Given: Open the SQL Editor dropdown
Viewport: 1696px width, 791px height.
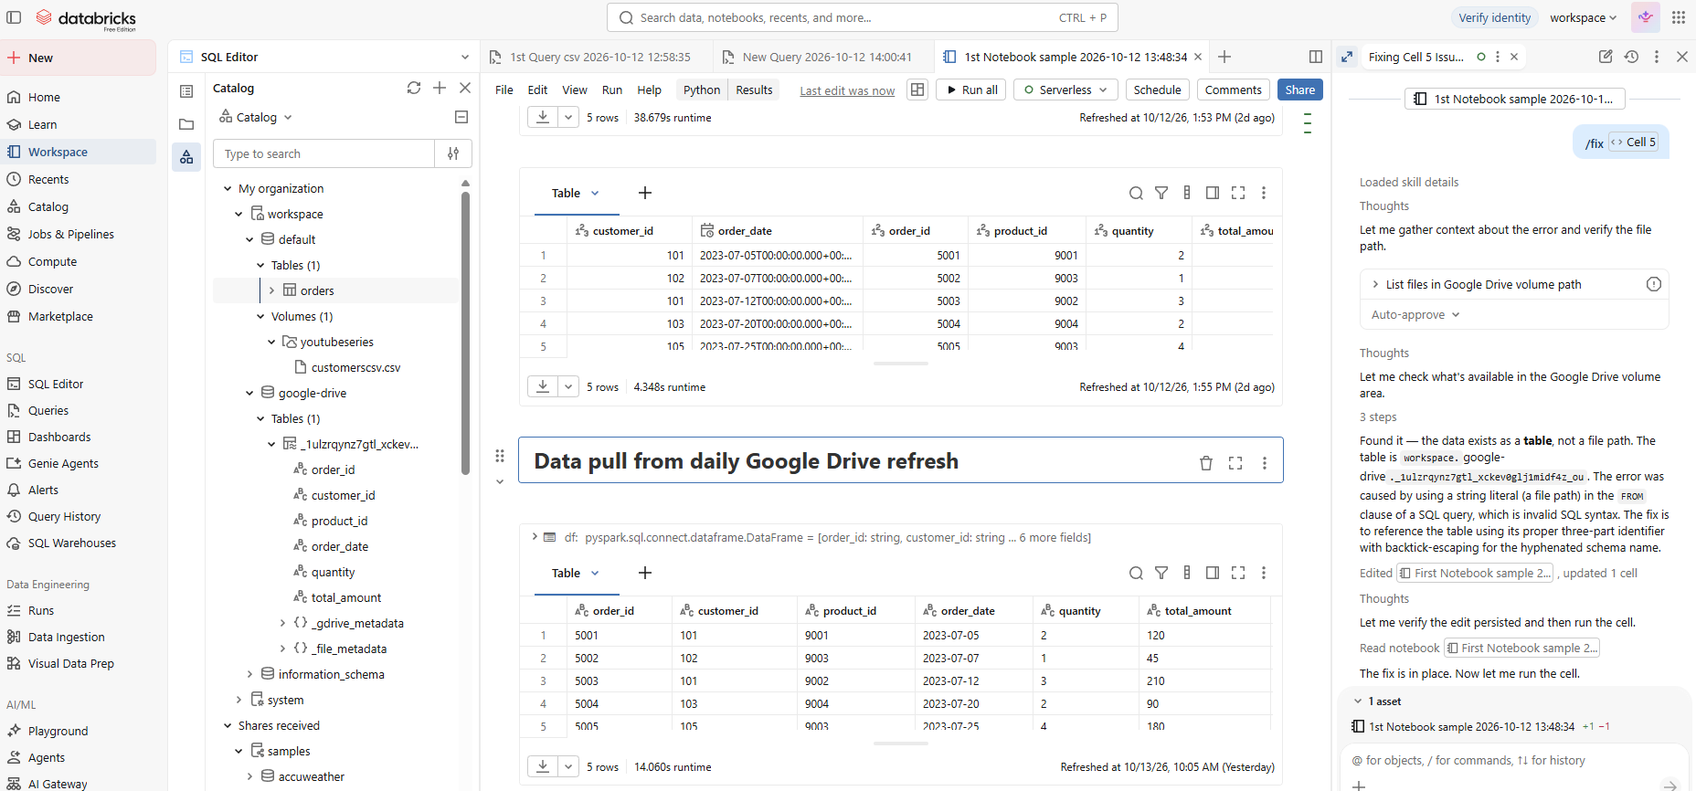Looking at the screenshot, I should (464, 57).
